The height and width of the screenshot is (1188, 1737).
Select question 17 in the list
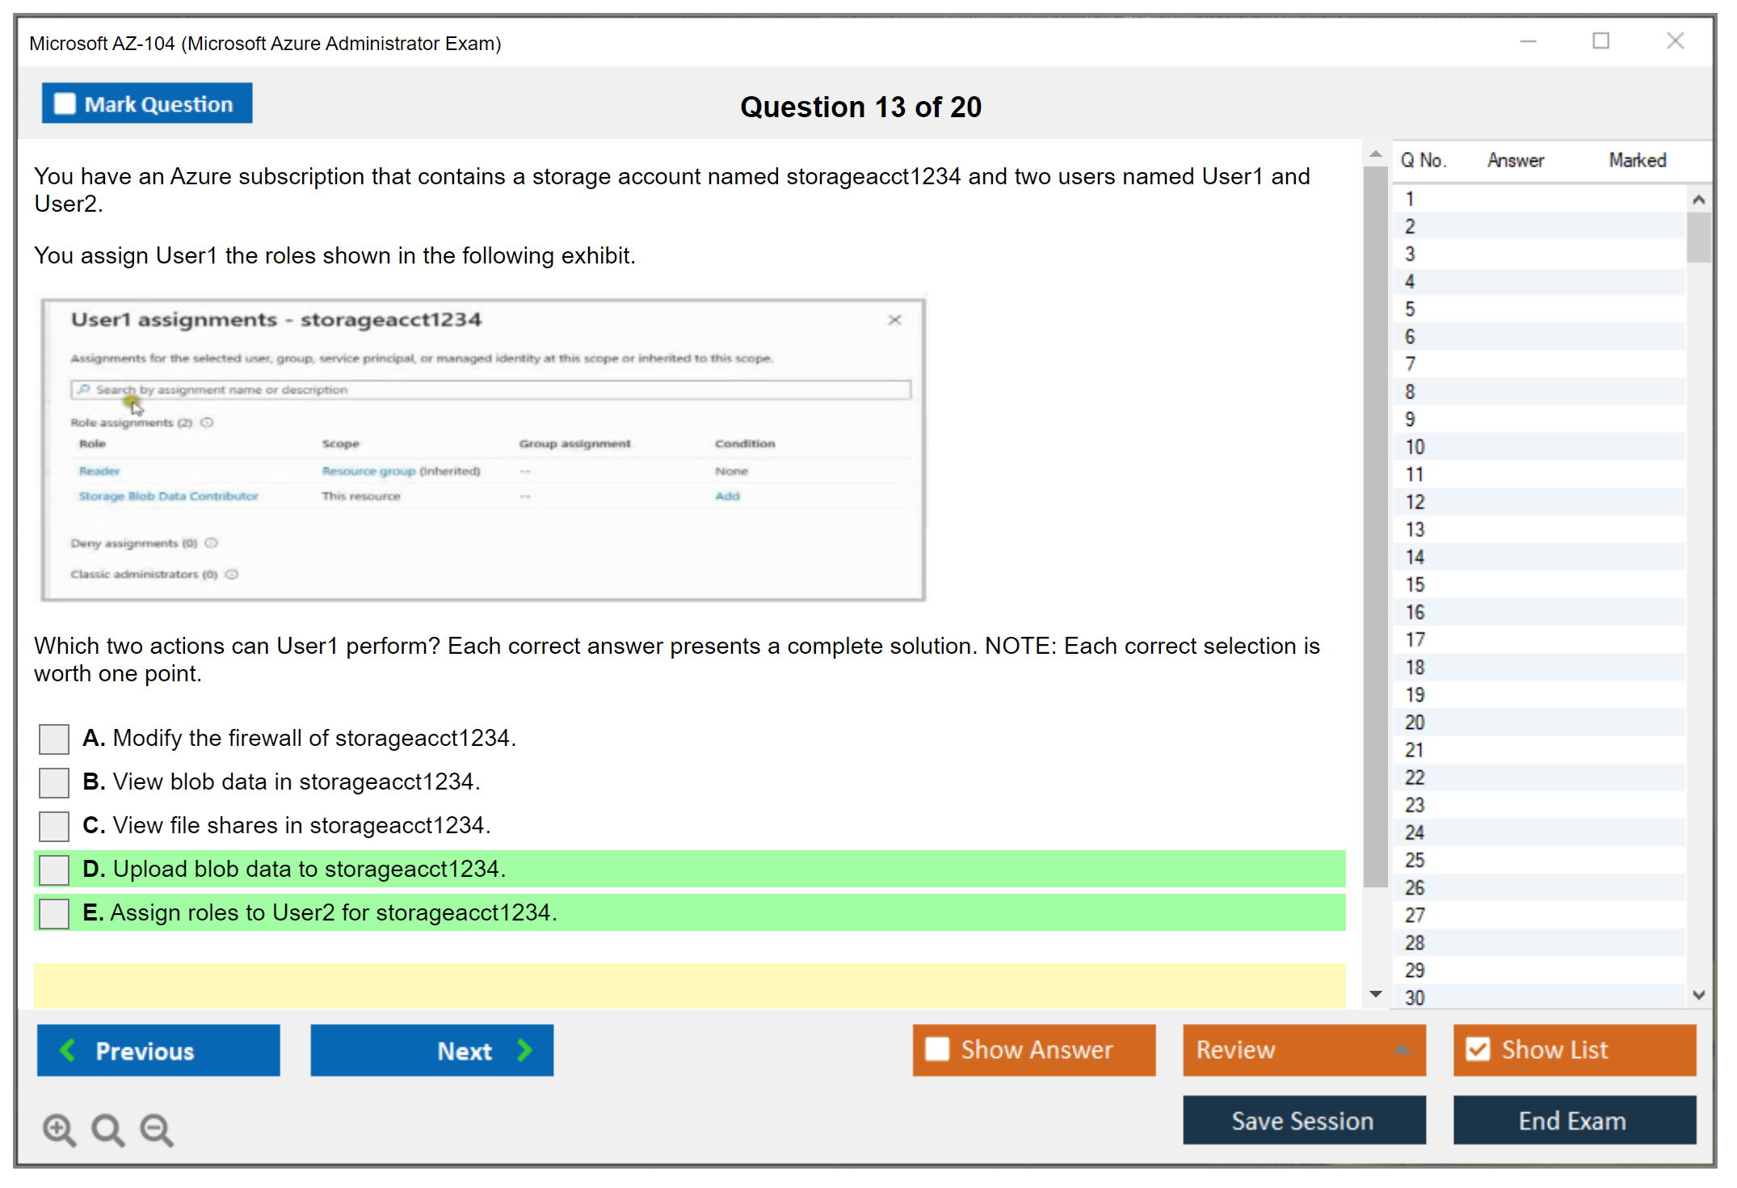coord(1415,640)
